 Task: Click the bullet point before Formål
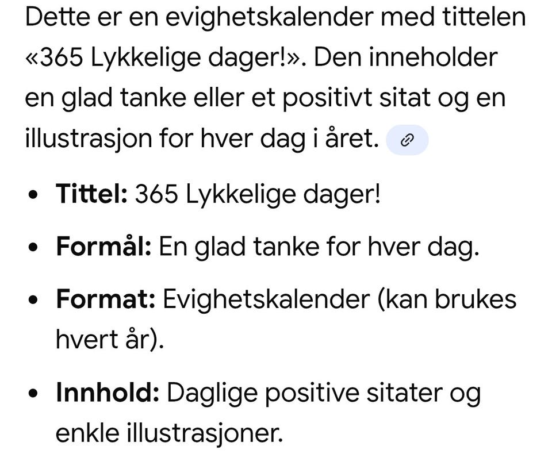(x=33, y=247)
